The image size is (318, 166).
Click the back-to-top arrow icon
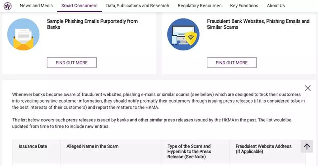[x=307, y=146]
